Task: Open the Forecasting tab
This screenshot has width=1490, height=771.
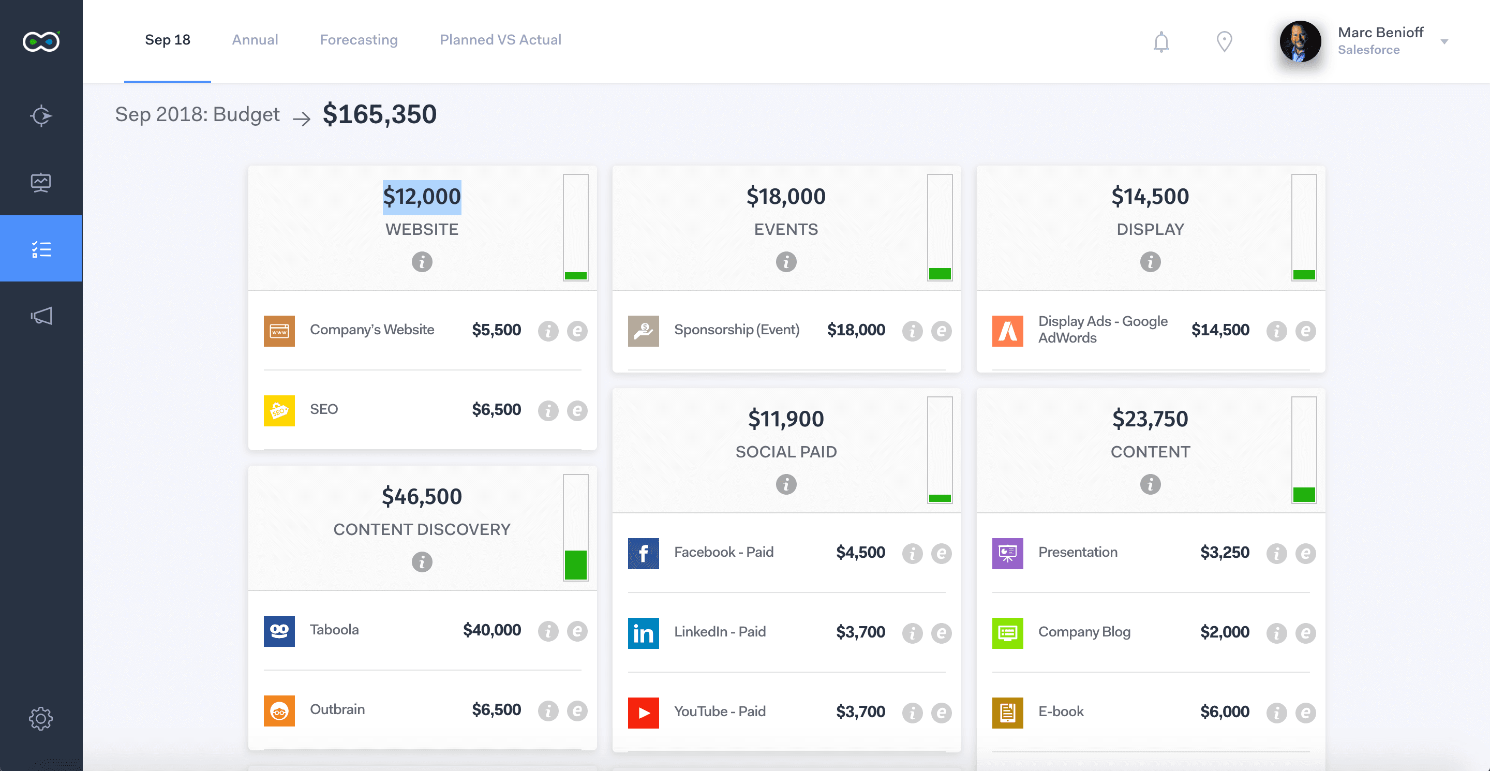Action: point(359,40)
